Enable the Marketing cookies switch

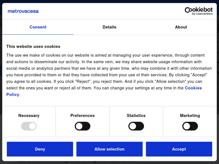(190, 126)
